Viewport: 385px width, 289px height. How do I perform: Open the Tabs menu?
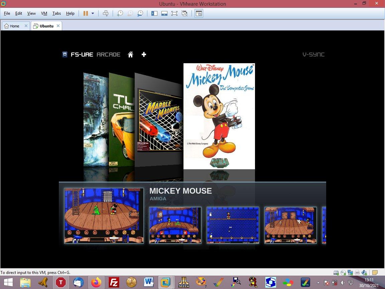coord(56,13)
